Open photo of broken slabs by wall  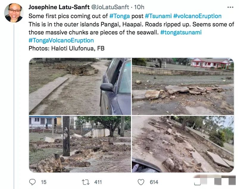point(183,144)
